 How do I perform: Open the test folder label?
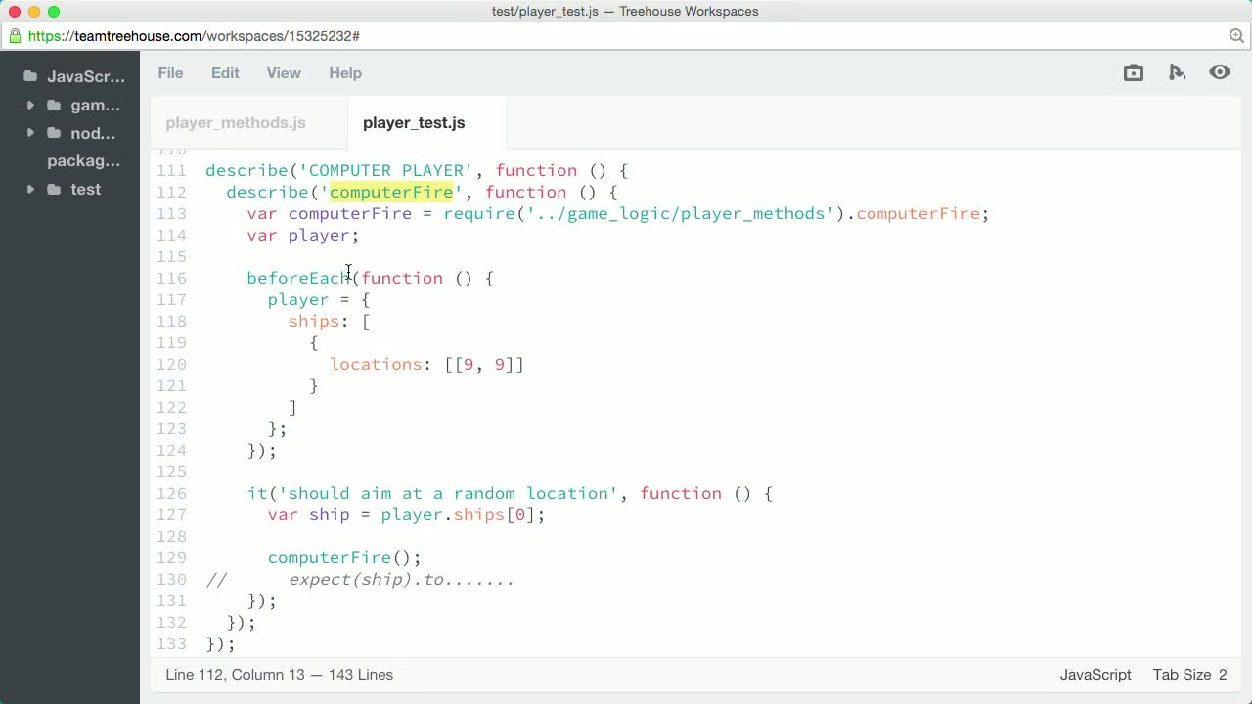click(85, 190)
